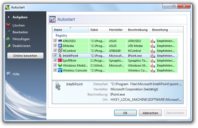Image resolution: width=198 pixels, height=128 pixels.
Task: Click thumbs-up rating icon for IntelliPoint
Action: pyautogui.click(x=153, y=55)
